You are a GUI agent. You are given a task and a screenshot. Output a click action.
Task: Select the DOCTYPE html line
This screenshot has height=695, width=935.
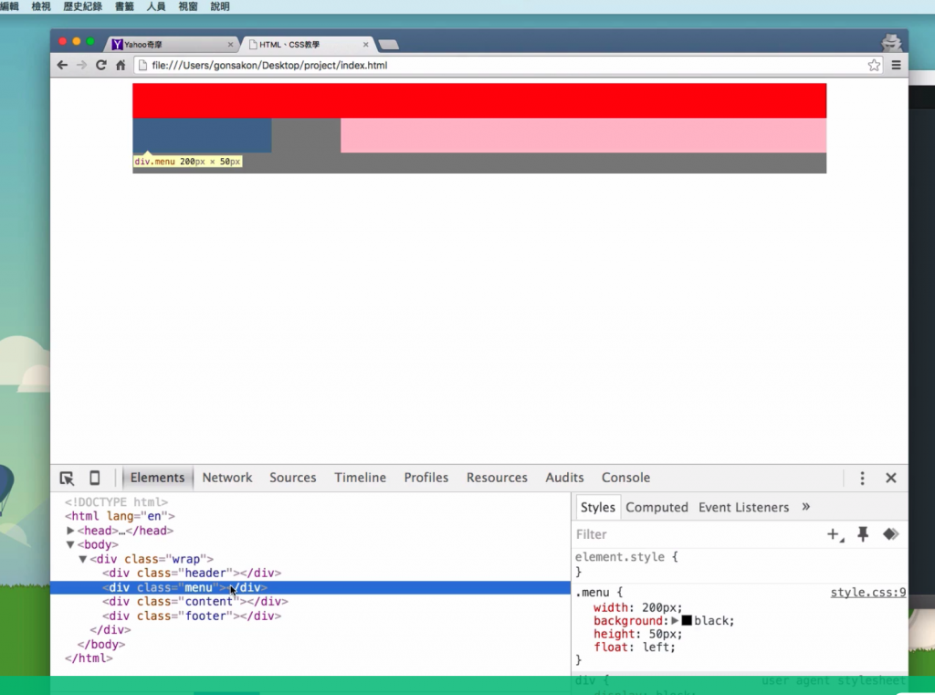(x=116, y=502)
